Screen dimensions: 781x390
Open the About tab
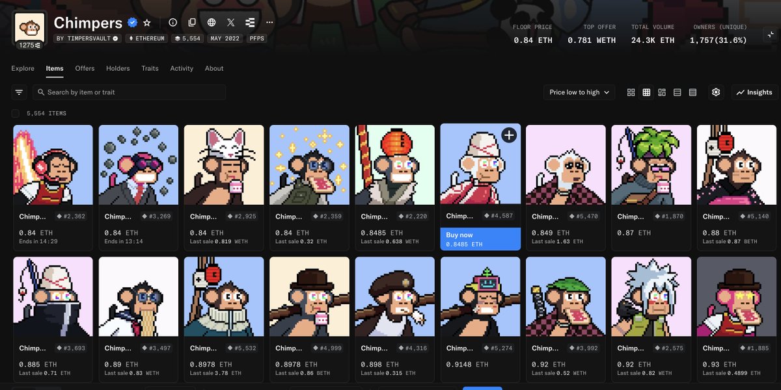tap(214, 68)
